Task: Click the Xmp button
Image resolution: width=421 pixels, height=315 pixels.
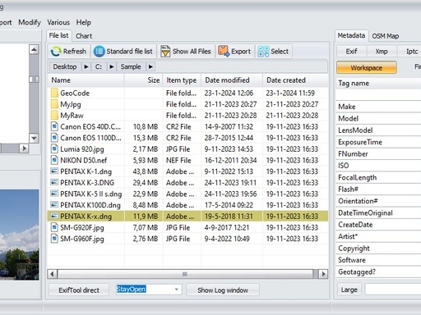Action: point(382,52)
